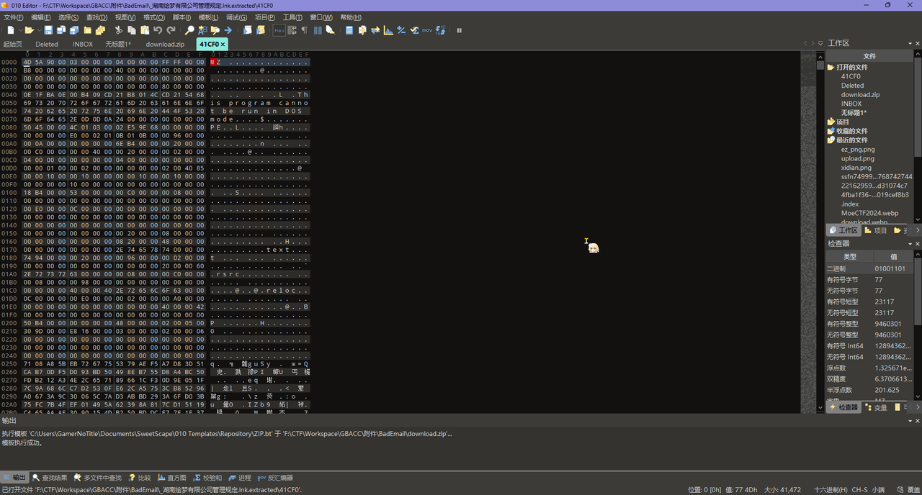Open the 脚本(I) menu
This screenshot has height=495, width=922.
[182, 17]
